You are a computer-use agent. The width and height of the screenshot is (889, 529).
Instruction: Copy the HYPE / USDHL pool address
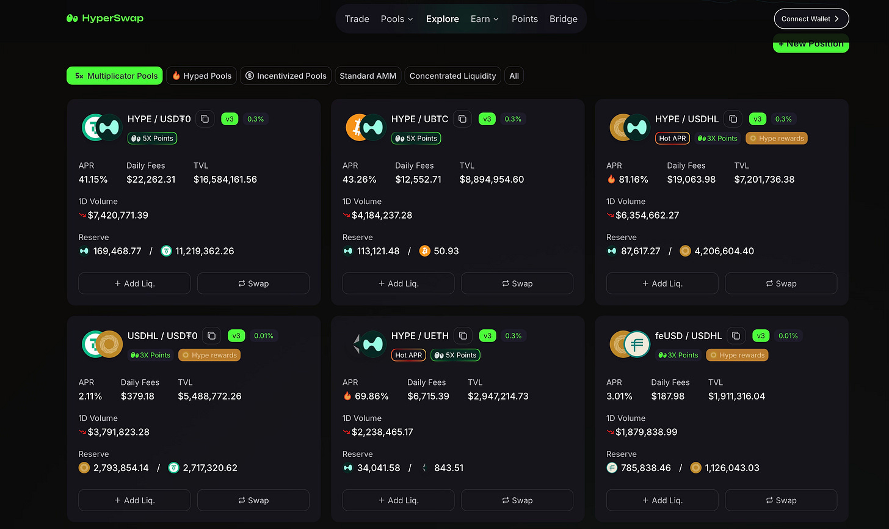pos(733,119)
